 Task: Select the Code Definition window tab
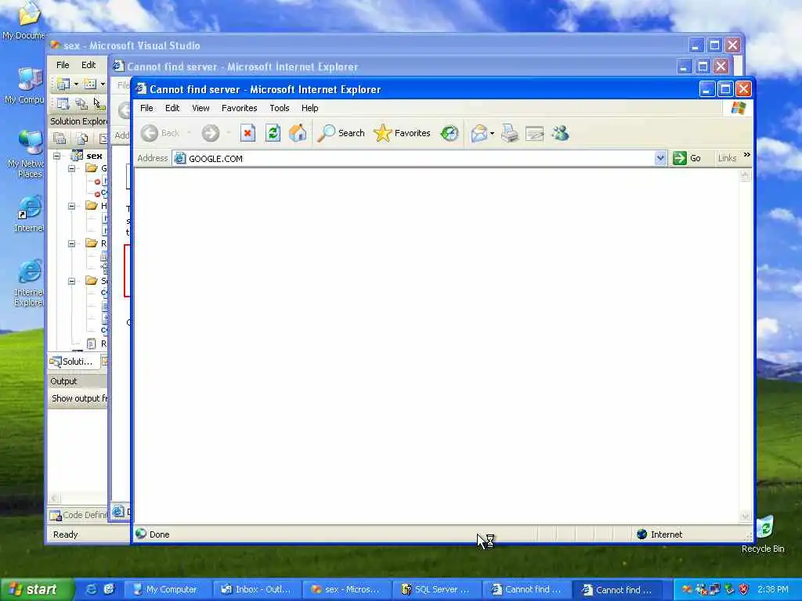pos(78,515)
